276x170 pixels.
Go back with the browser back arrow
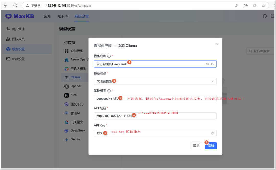click(6, 5)
